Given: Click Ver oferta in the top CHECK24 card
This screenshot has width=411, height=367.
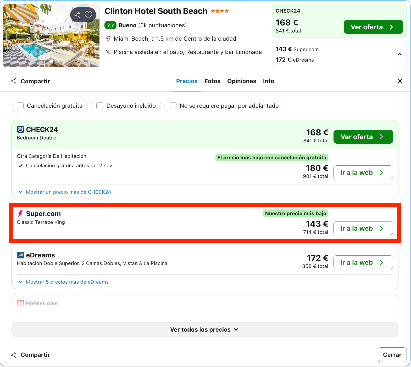Looking at the screenshot, I should (x=373, y=27).
